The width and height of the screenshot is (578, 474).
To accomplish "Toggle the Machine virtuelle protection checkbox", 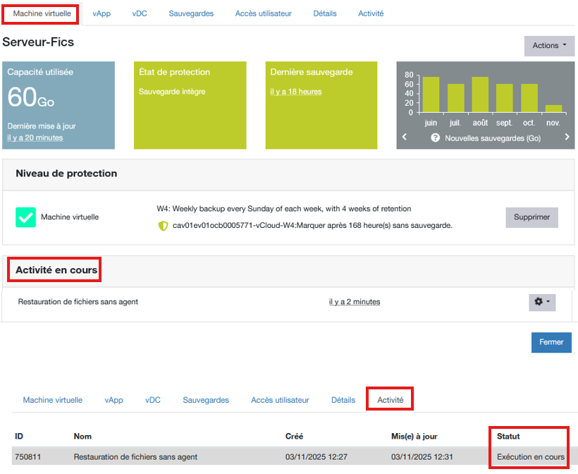I will point(26,217).
